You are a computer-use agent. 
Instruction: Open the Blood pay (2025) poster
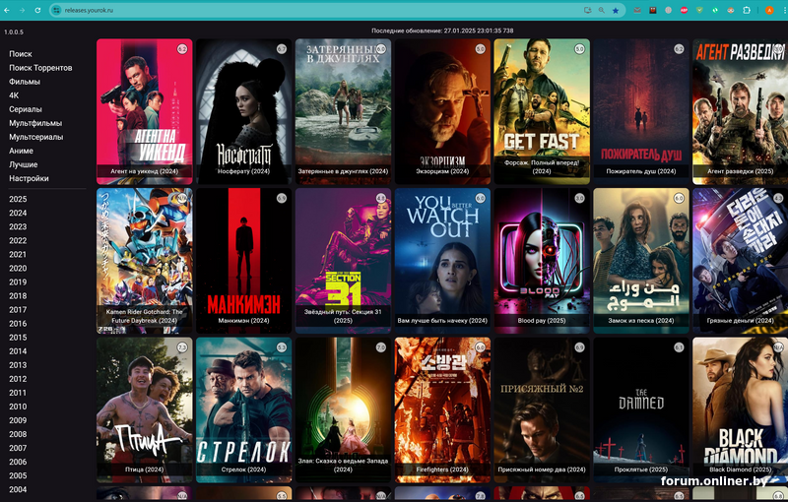[542, 261]
